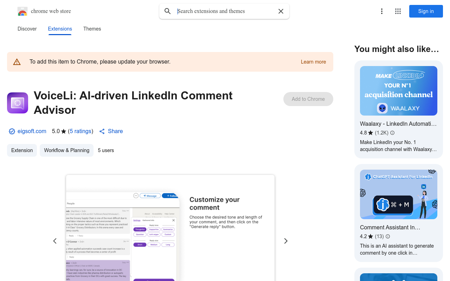This screenshot has width=450, height=281.
Task: Click the VoiceLi extension icon
Action: [18, 103]
